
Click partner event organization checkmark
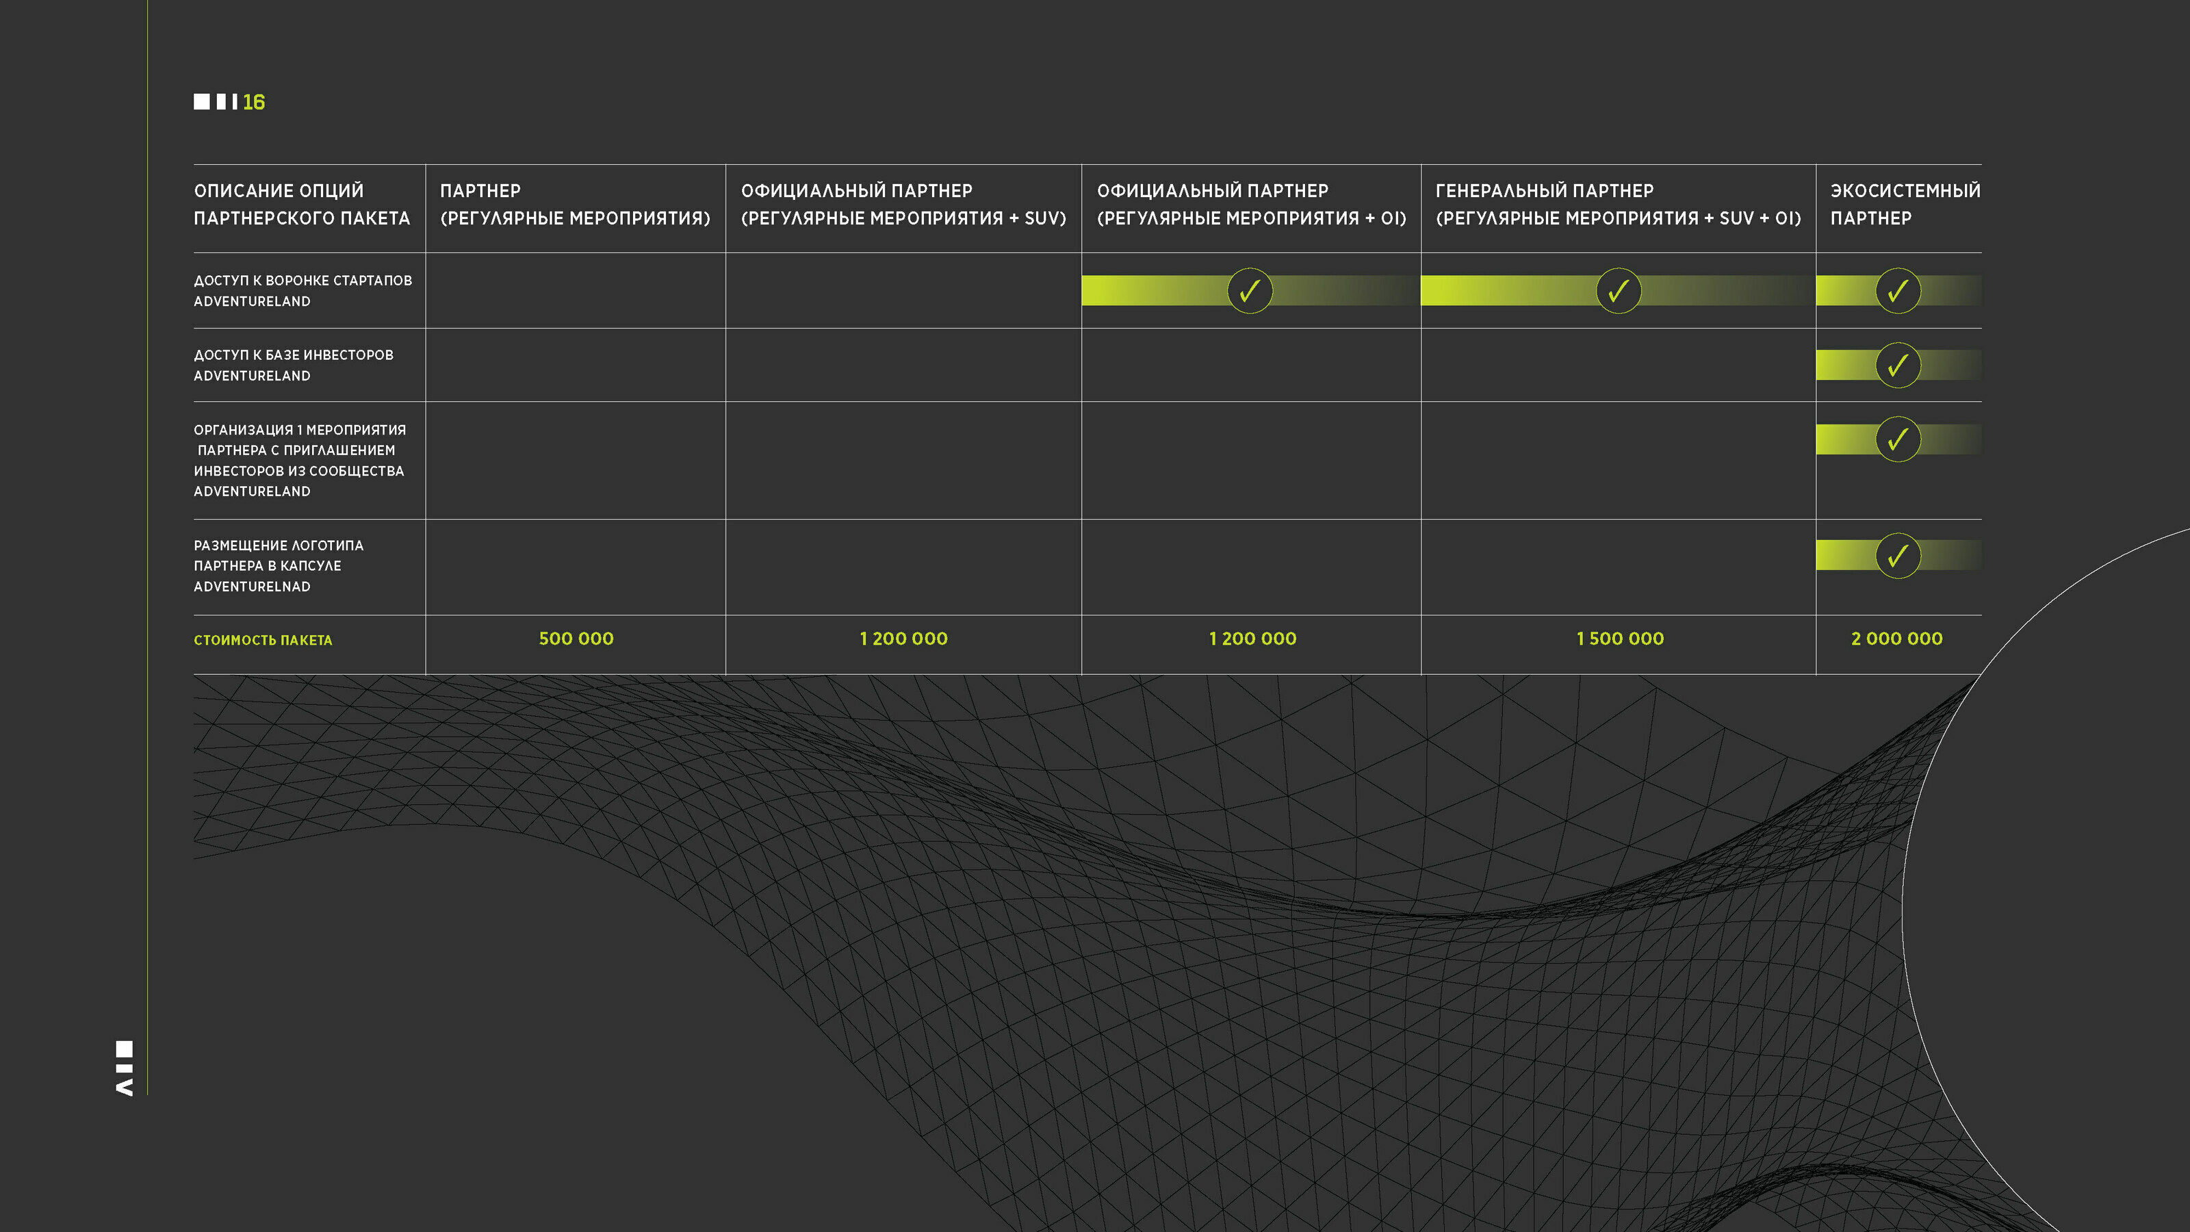[1898, 439]
